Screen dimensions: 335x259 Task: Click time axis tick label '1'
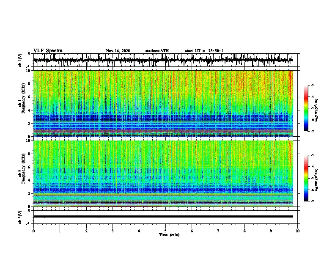(60, 231)
